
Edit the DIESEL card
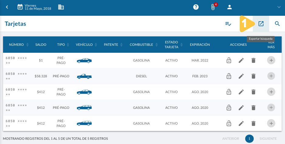coord(241,76)
